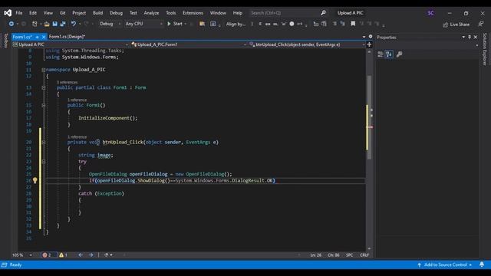Open the Debug configuration dropdown
This screenshot has height=276, width=491.
[x=110, y=24]
